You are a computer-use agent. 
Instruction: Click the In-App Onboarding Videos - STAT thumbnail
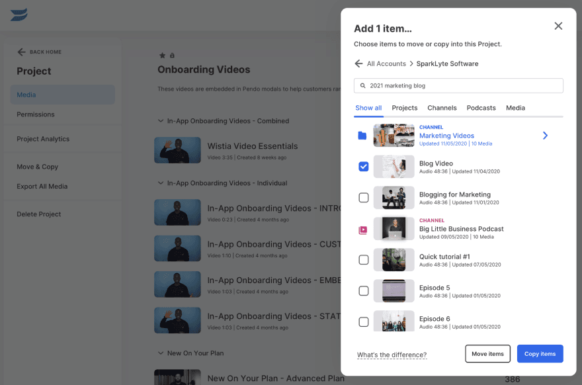click(177, 320)
